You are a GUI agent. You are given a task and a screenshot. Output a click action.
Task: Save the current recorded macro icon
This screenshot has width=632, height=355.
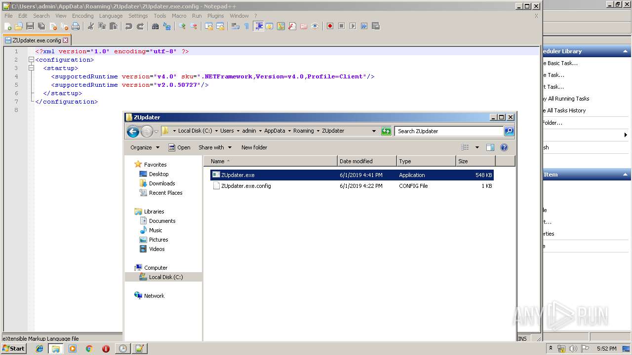click(376, 26)
